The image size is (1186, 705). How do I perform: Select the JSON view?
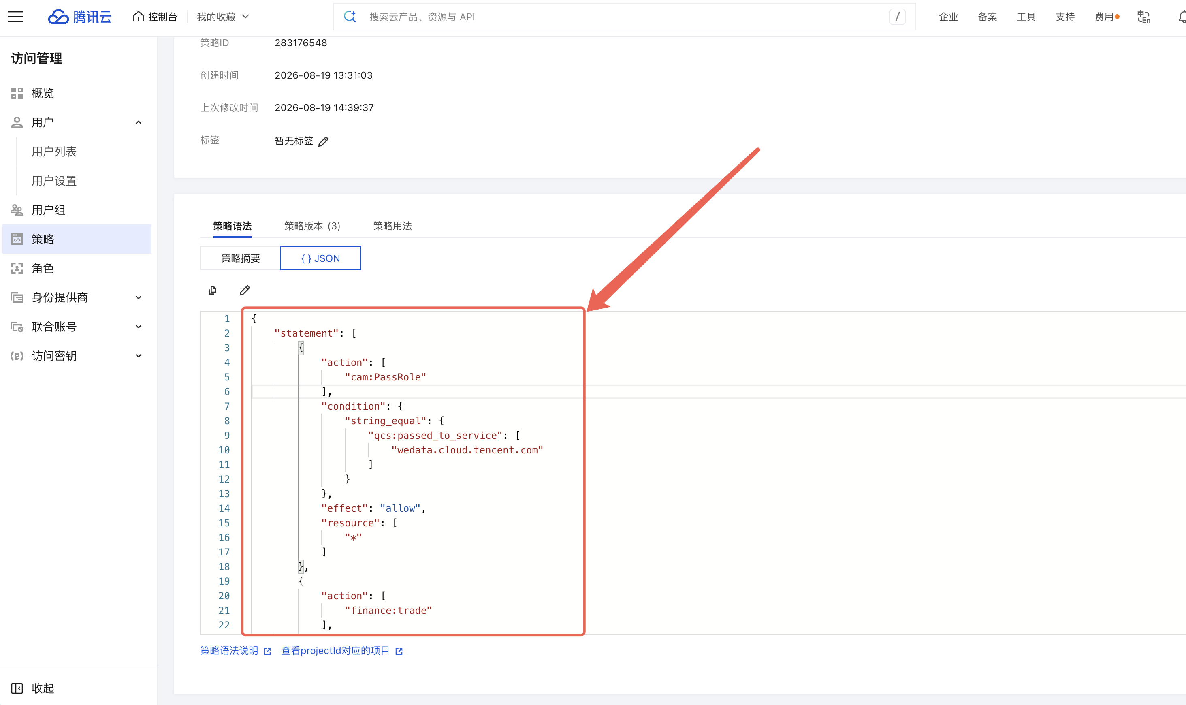tap(320, 258)
